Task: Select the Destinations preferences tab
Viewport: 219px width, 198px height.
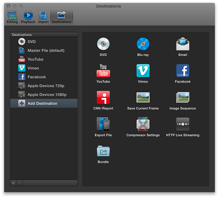Action: 62,17
